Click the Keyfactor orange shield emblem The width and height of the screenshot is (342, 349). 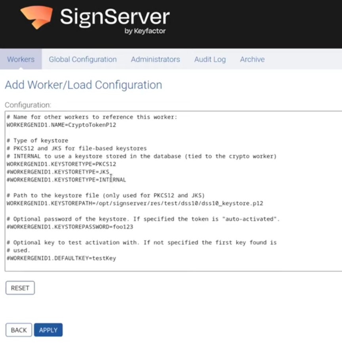pyautogui.click(x=37, y=17)
